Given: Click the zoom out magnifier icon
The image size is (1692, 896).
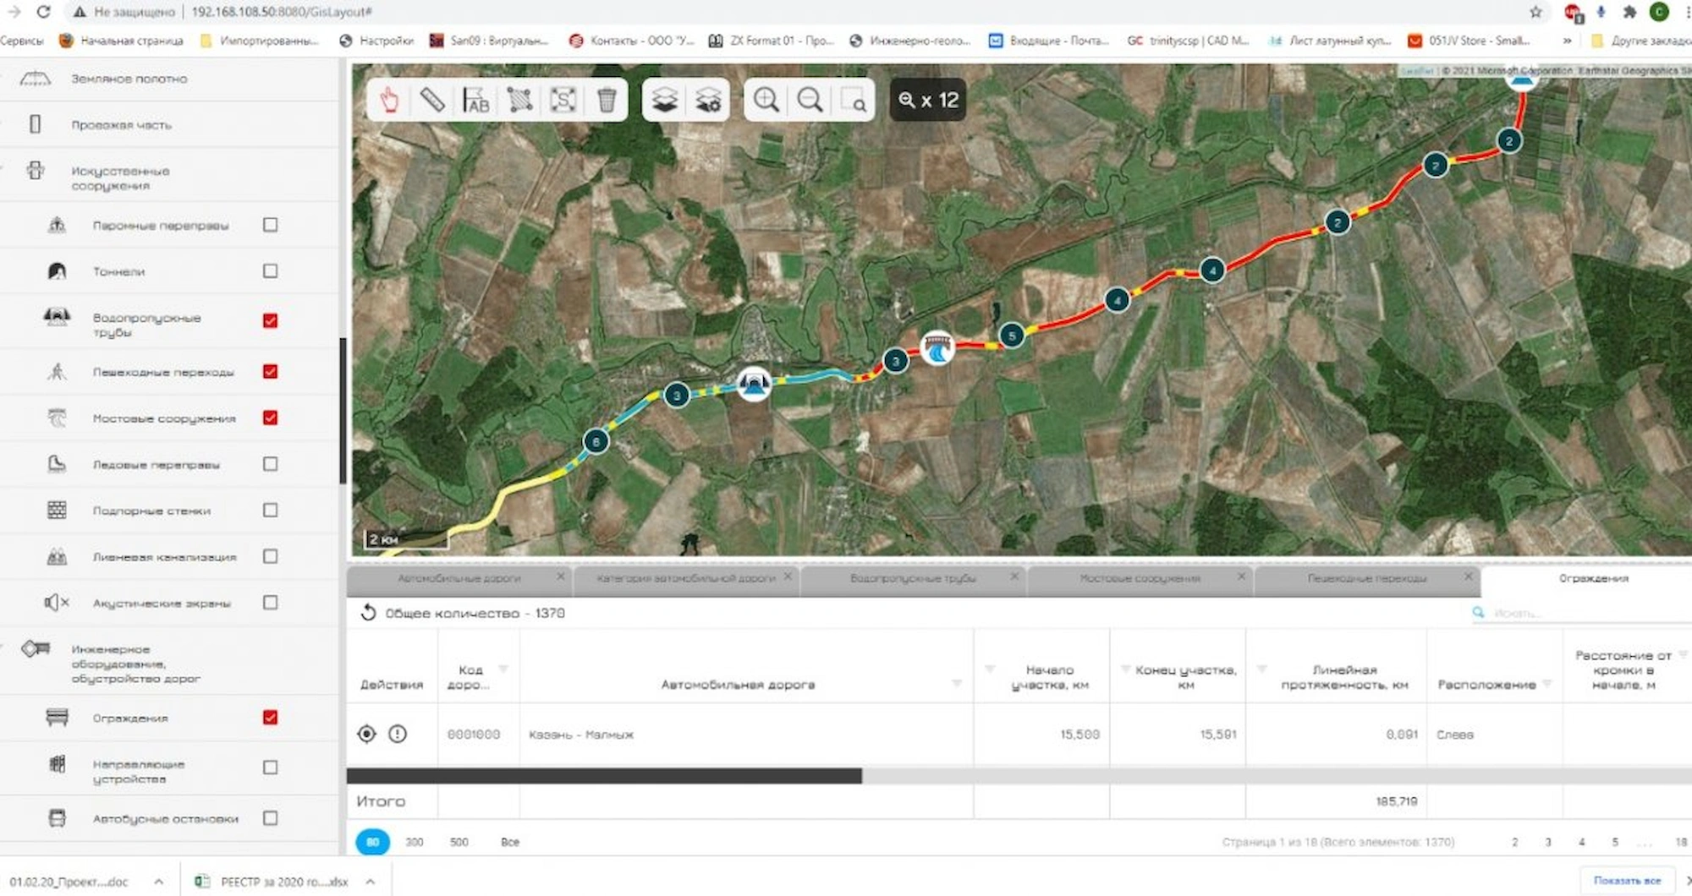Looking at the screenshot, I should (810, 101).
